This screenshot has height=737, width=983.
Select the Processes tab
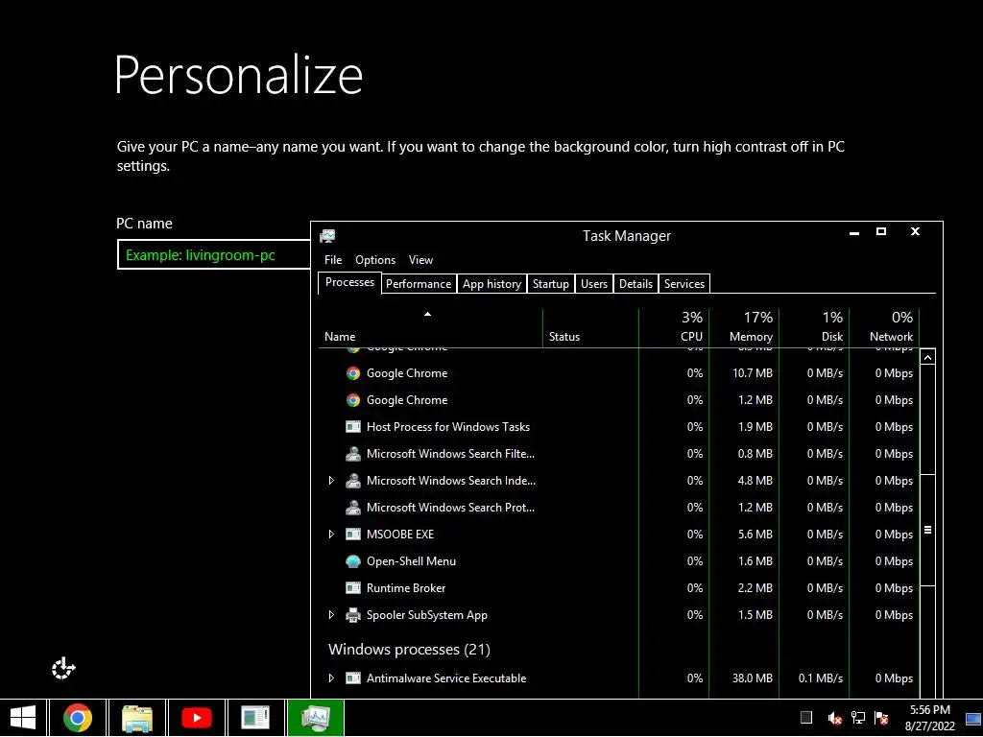pyautogui.click(x=349, y=283)
